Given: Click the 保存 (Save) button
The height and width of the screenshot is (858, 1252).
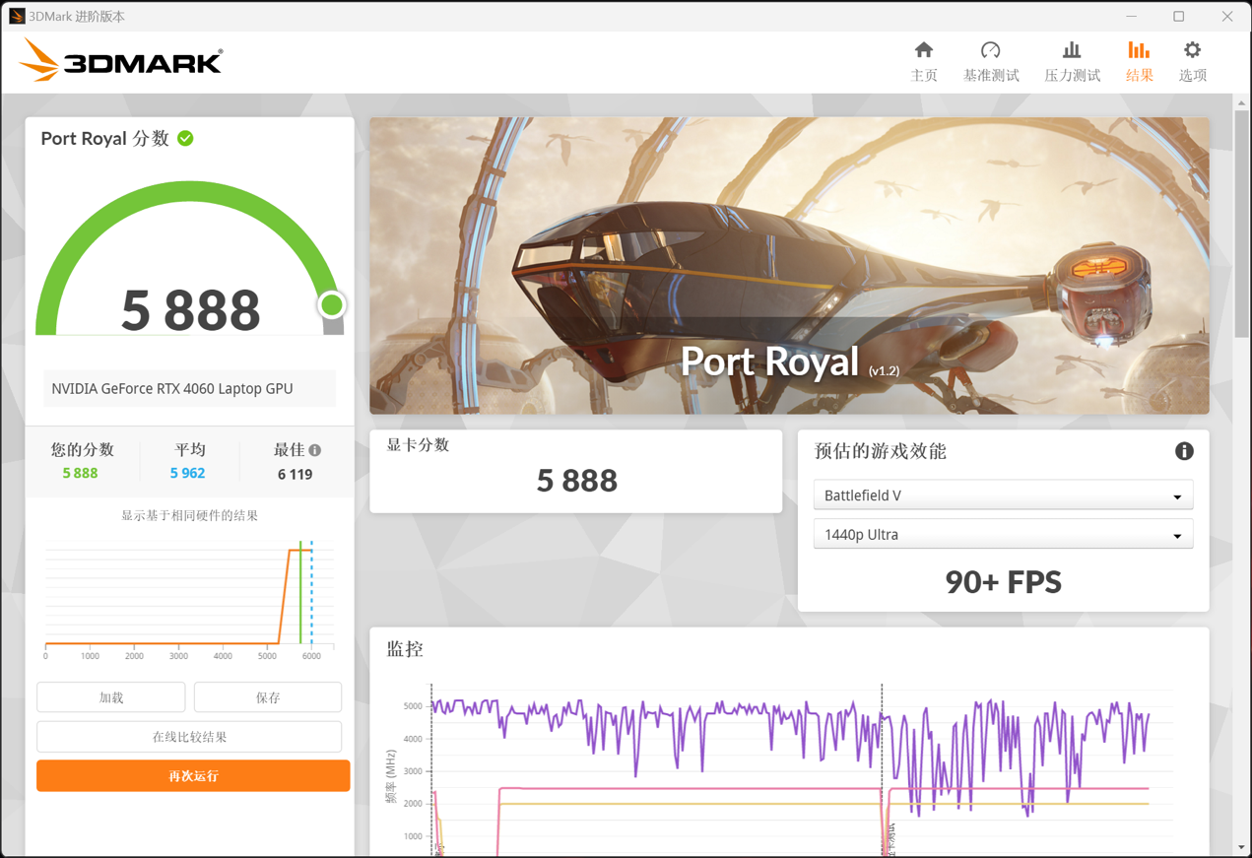Looking at the screenshot, I should [x=268, y=697].
